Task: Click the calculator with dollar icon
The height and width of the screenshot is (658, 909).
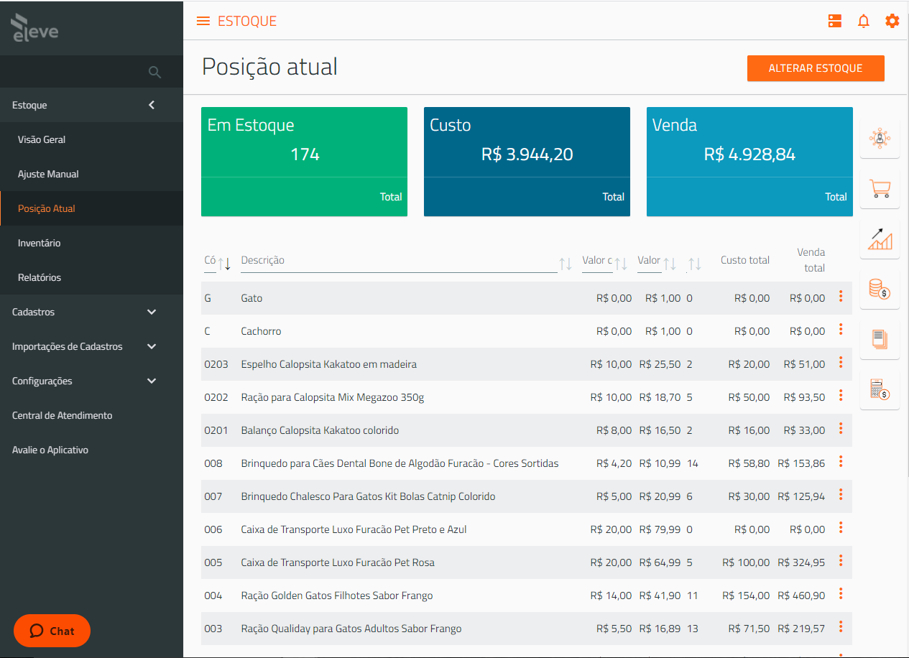Action: pyautogui.click(x=880, y=390)
